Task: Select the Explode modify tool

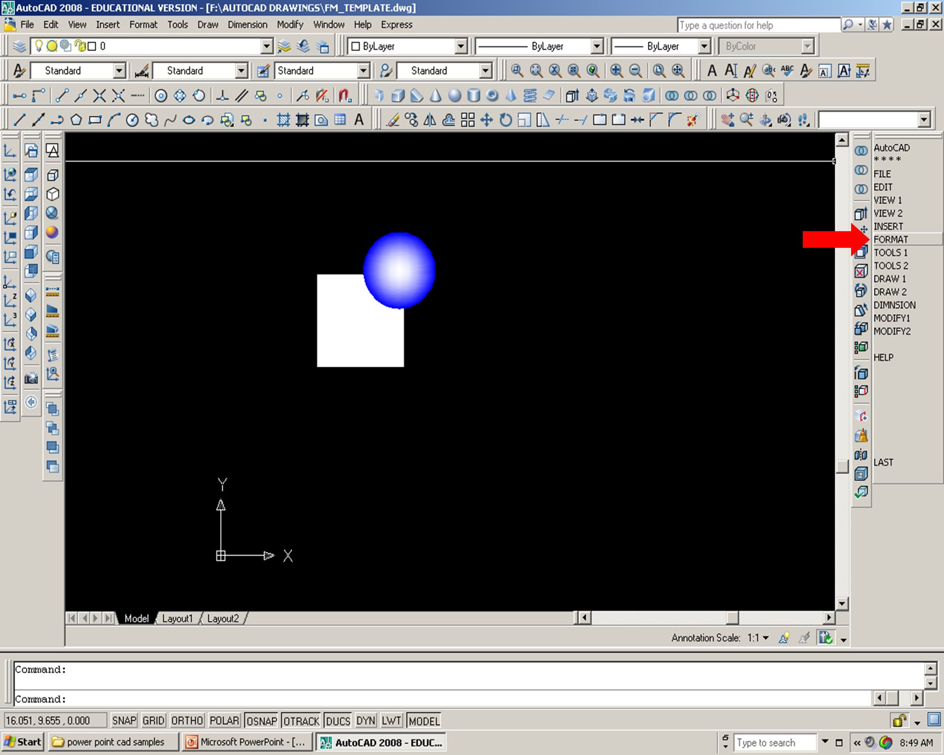Action: point(693,119)
